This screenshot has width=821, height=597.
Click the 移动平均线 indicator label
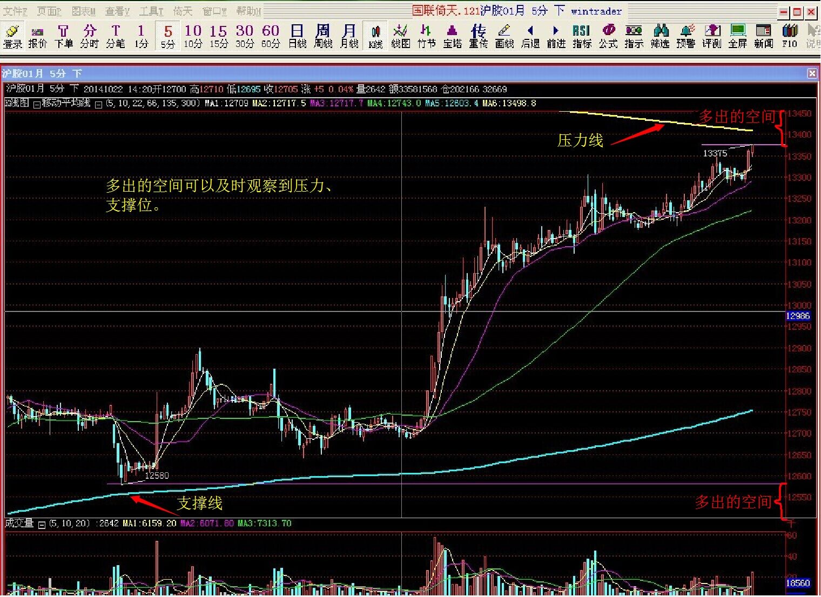point(66,103)
